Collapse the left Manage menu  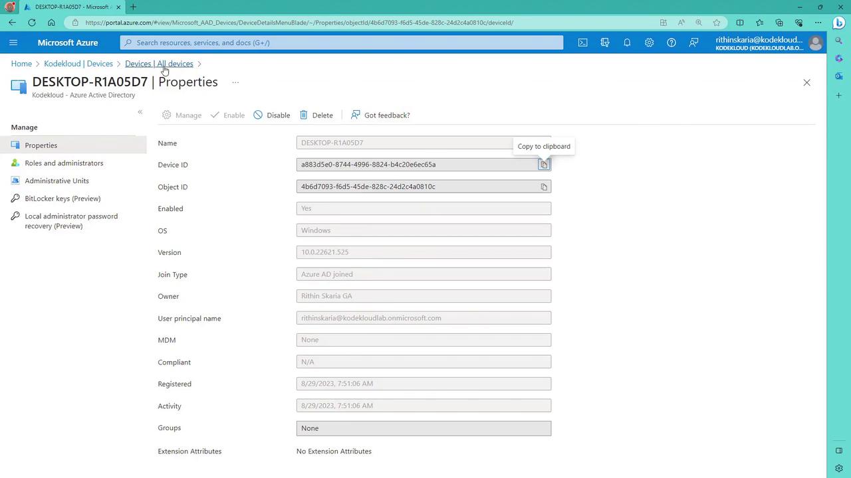click(140, 112)
